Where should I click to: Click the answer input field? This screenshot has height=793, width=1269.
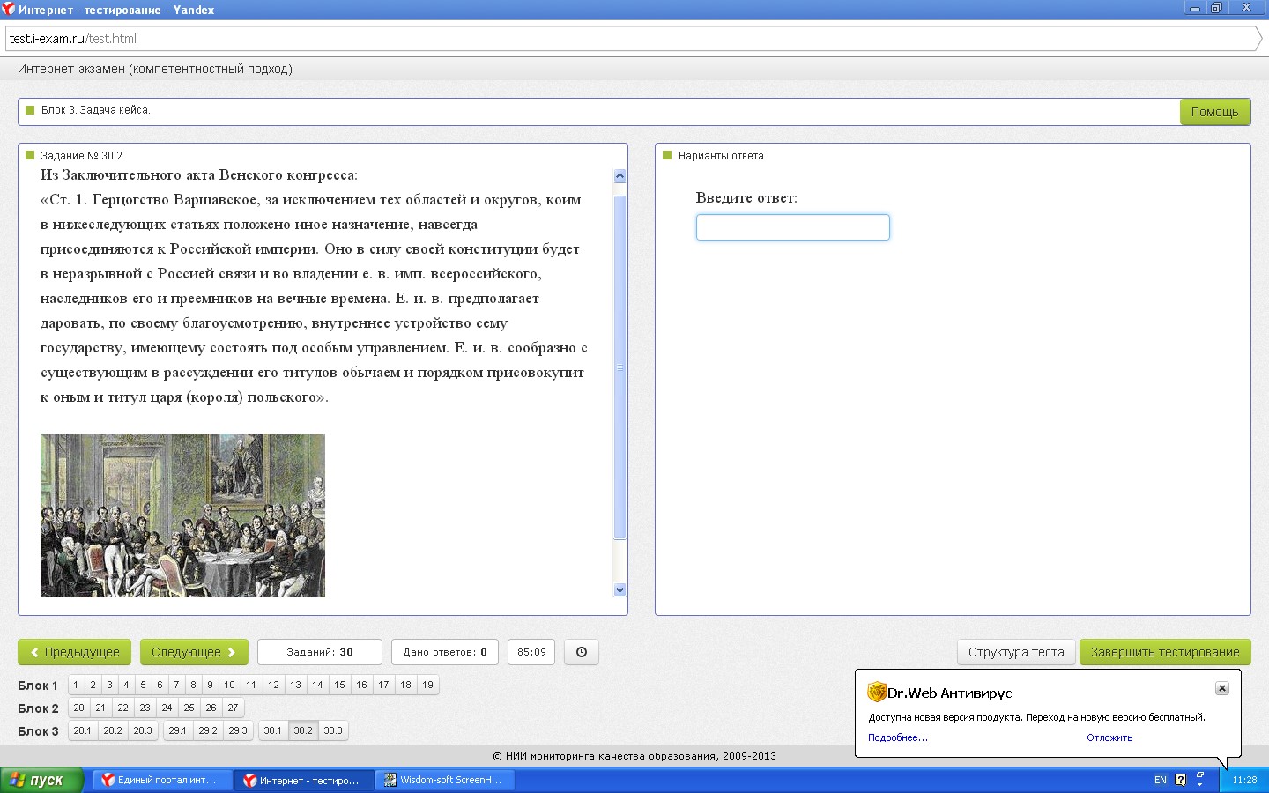point(793,227)
